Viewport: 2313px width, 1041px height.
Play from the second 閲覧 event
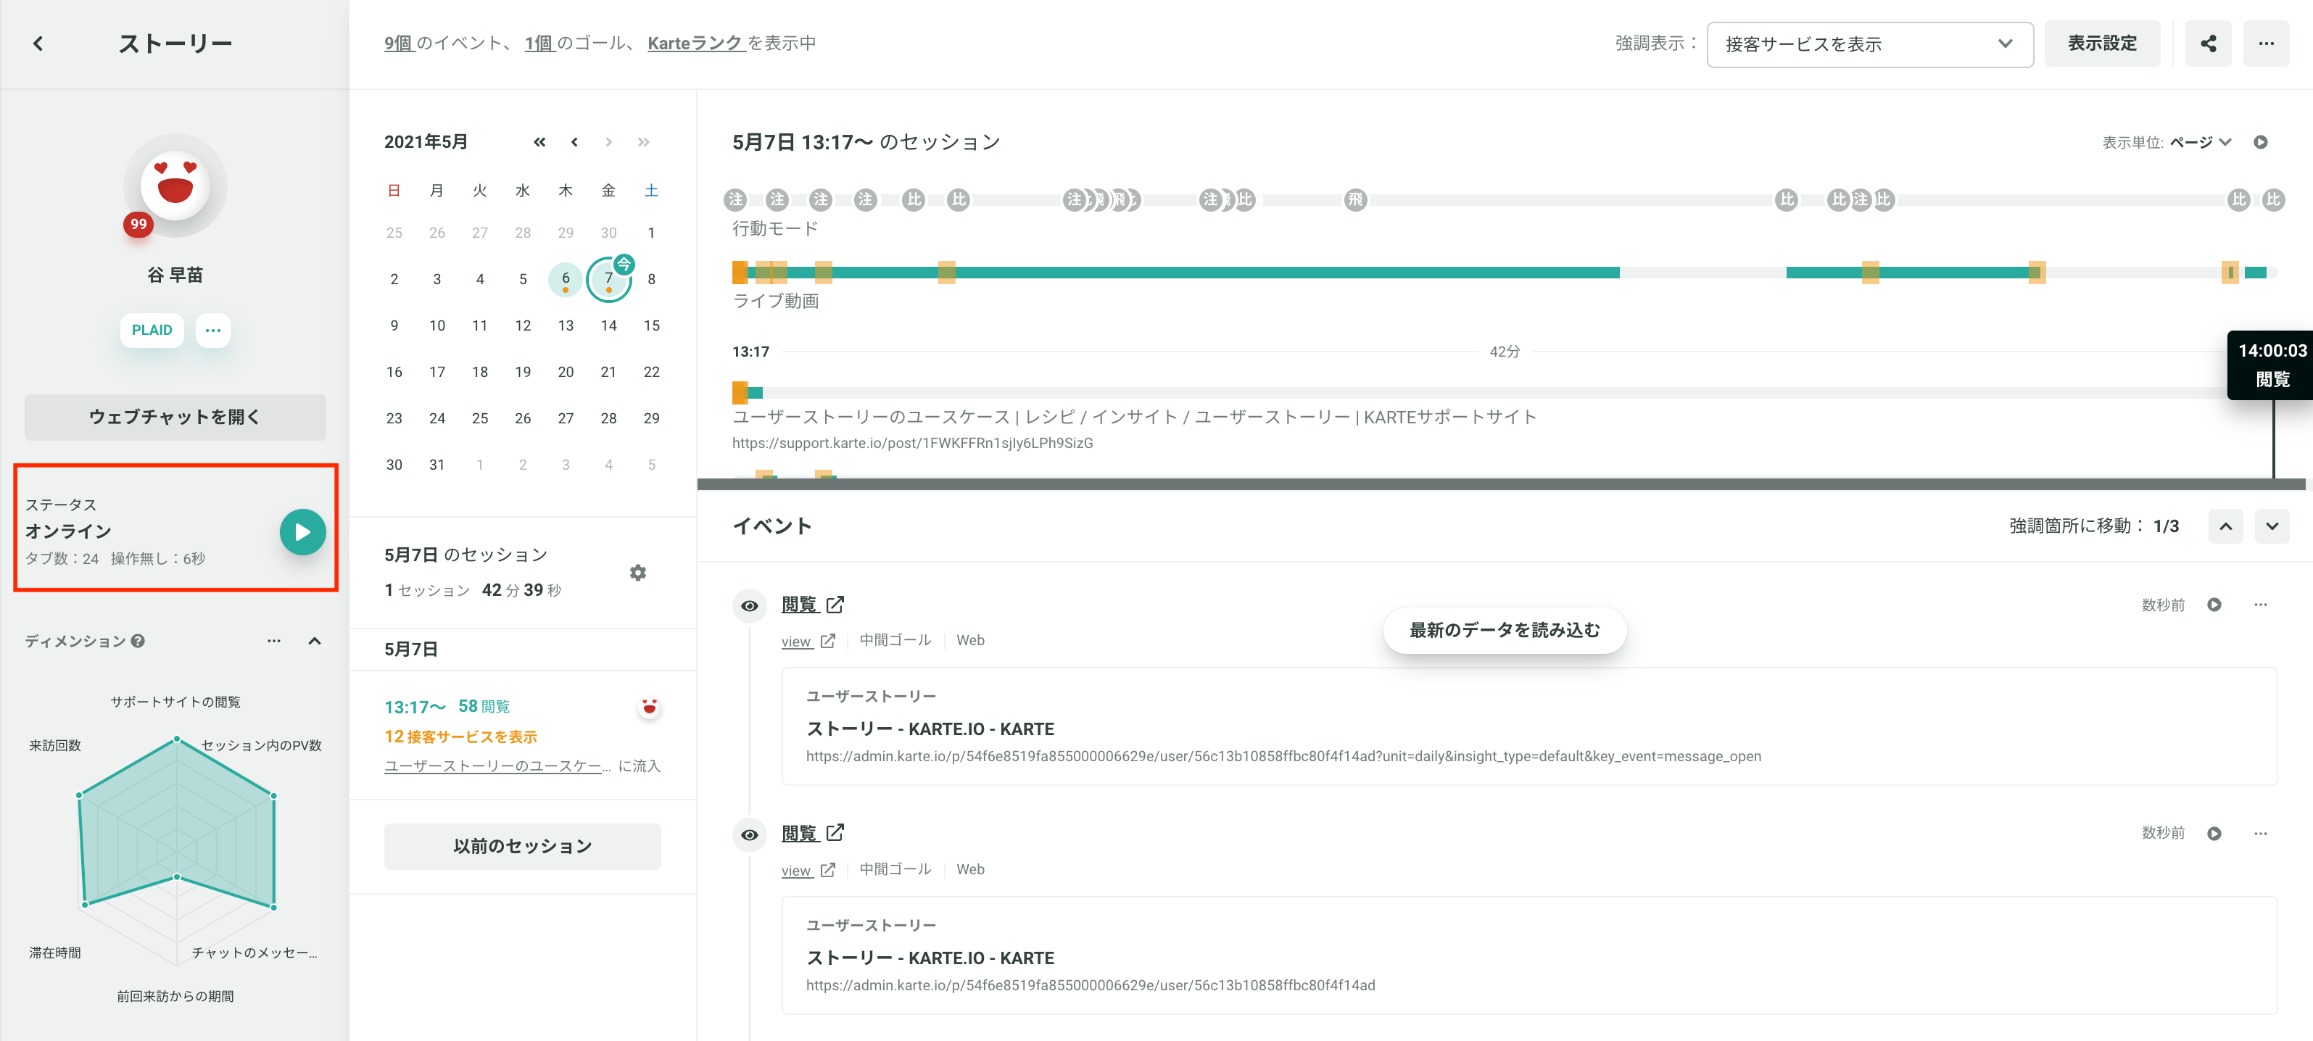2214,834
